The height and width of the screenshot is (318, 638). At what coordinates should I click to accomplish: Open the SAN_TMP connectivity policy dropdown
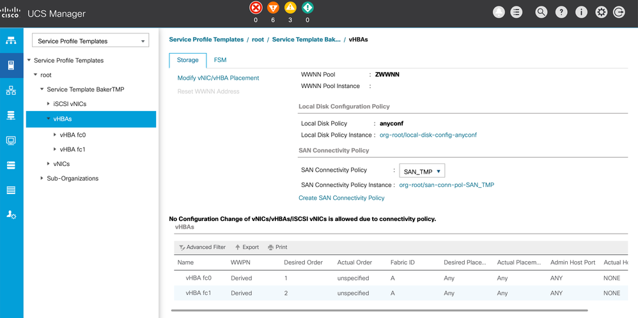[x=422, y=172]
